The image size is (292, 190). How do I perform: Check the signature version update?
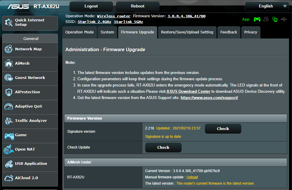coord(223,129)
